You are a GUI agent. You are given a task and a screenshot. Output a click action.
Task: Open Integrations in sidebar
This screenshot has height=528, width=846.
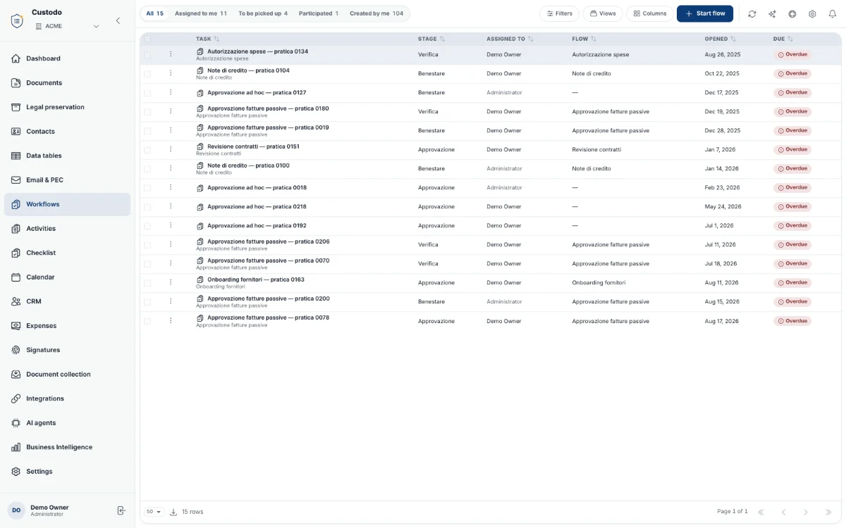click(x=67, y=398)
